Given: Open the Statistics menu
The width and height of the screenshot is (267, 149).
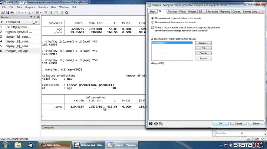Looking at the screenshot, I should click(x=43, y=7).
